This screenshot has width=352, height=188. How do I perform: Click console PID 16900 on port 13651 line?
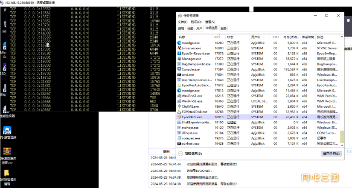(155, 21)
